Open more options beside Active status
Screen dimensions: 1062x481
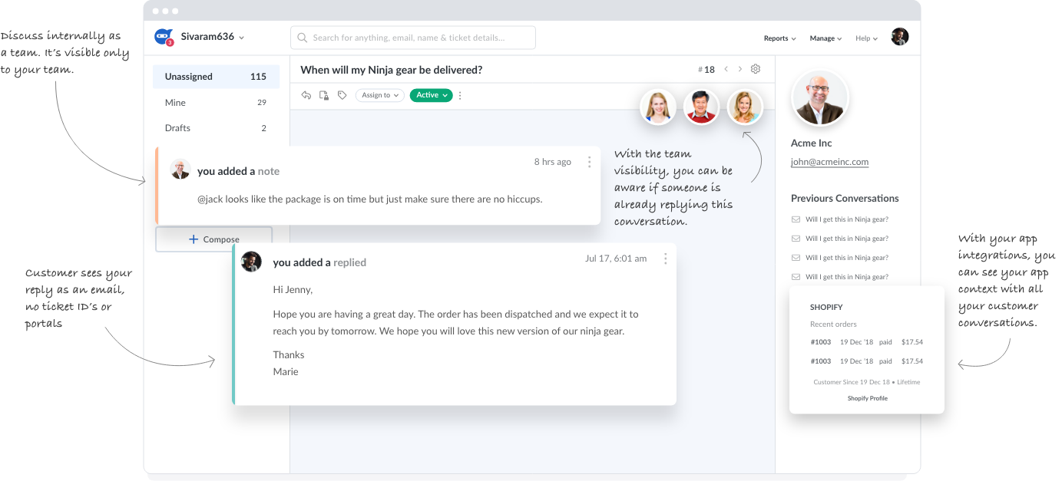[461, 96]
